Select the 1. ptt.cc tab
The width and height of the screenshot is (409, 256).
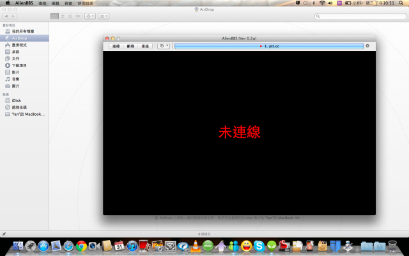coord(269,46)
